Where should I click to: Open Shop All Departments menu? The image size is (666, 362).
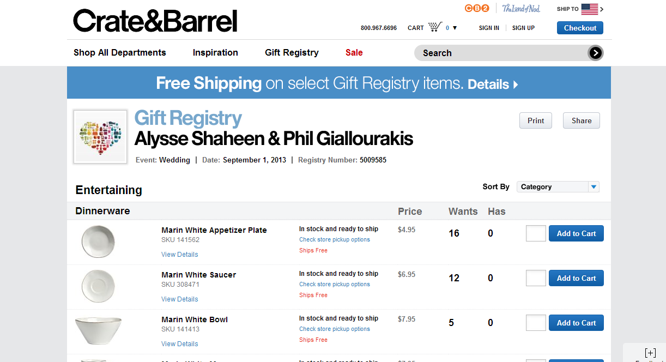(120, 53)
